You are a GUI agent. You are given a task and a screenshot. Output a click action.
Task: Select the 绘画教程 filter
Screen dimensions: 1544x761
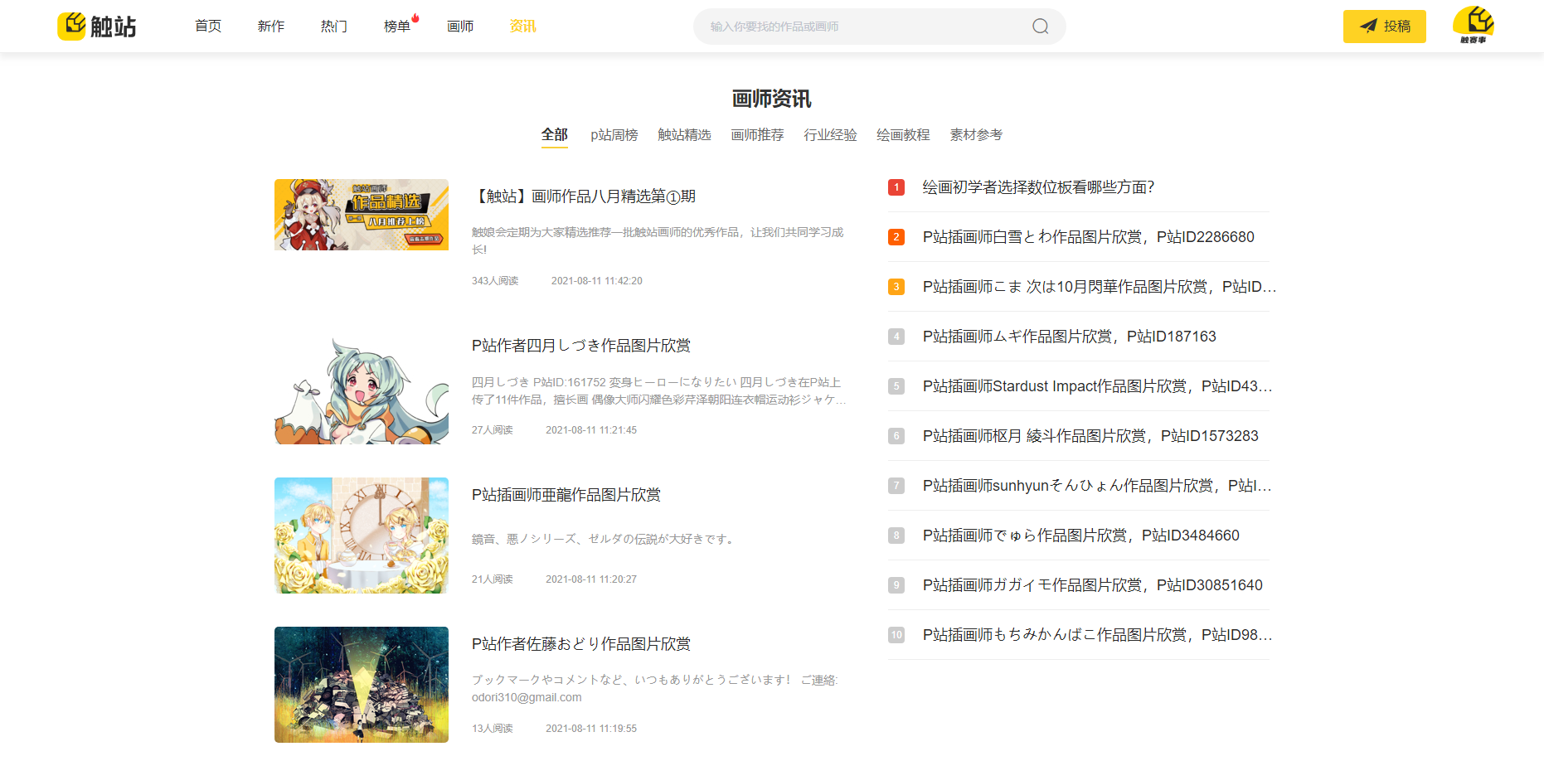point(902,134)
